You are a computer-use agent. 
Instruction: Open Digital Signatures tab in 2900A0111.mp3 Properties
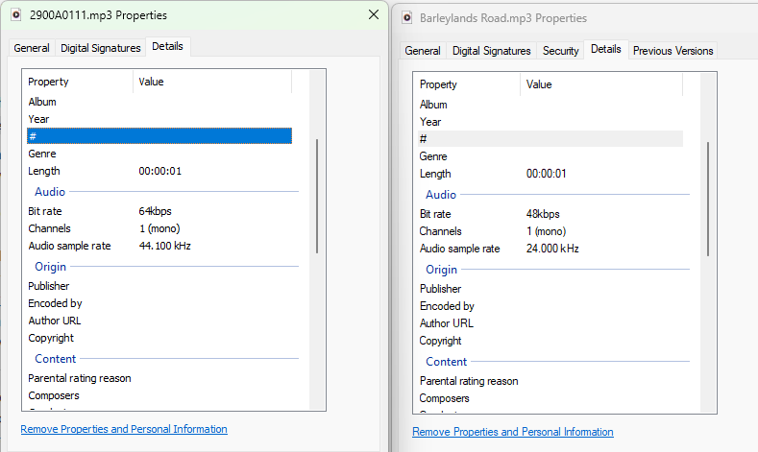click(x=101, y=48)
